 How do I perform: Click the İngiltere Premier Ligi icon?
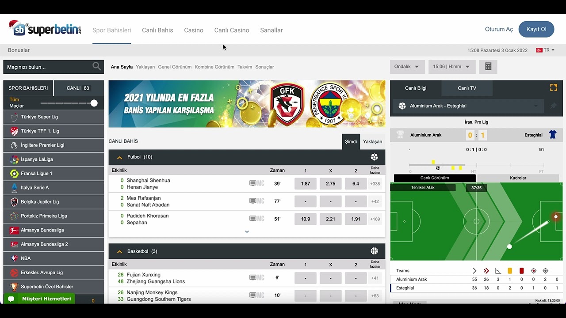(x=14, y=145)
